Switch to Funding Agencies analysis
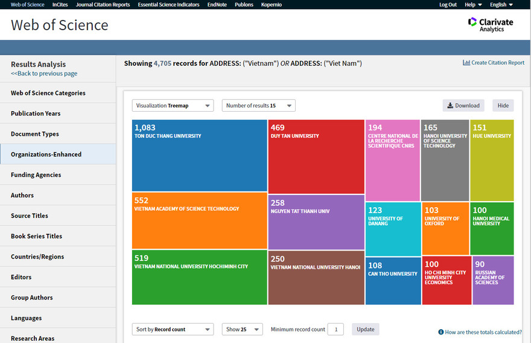 click(36, 175)
